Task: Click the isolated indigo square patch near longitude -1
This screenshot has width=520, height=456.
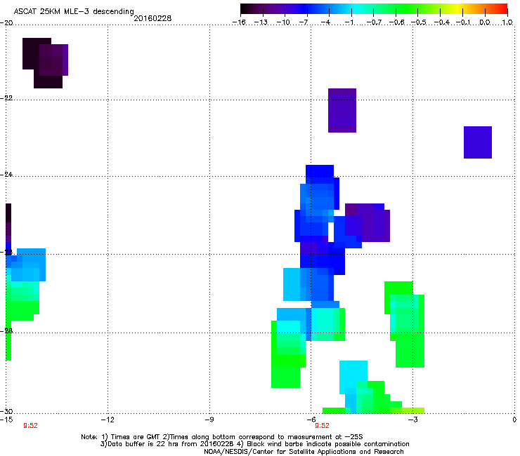Action: pos(478,142)
